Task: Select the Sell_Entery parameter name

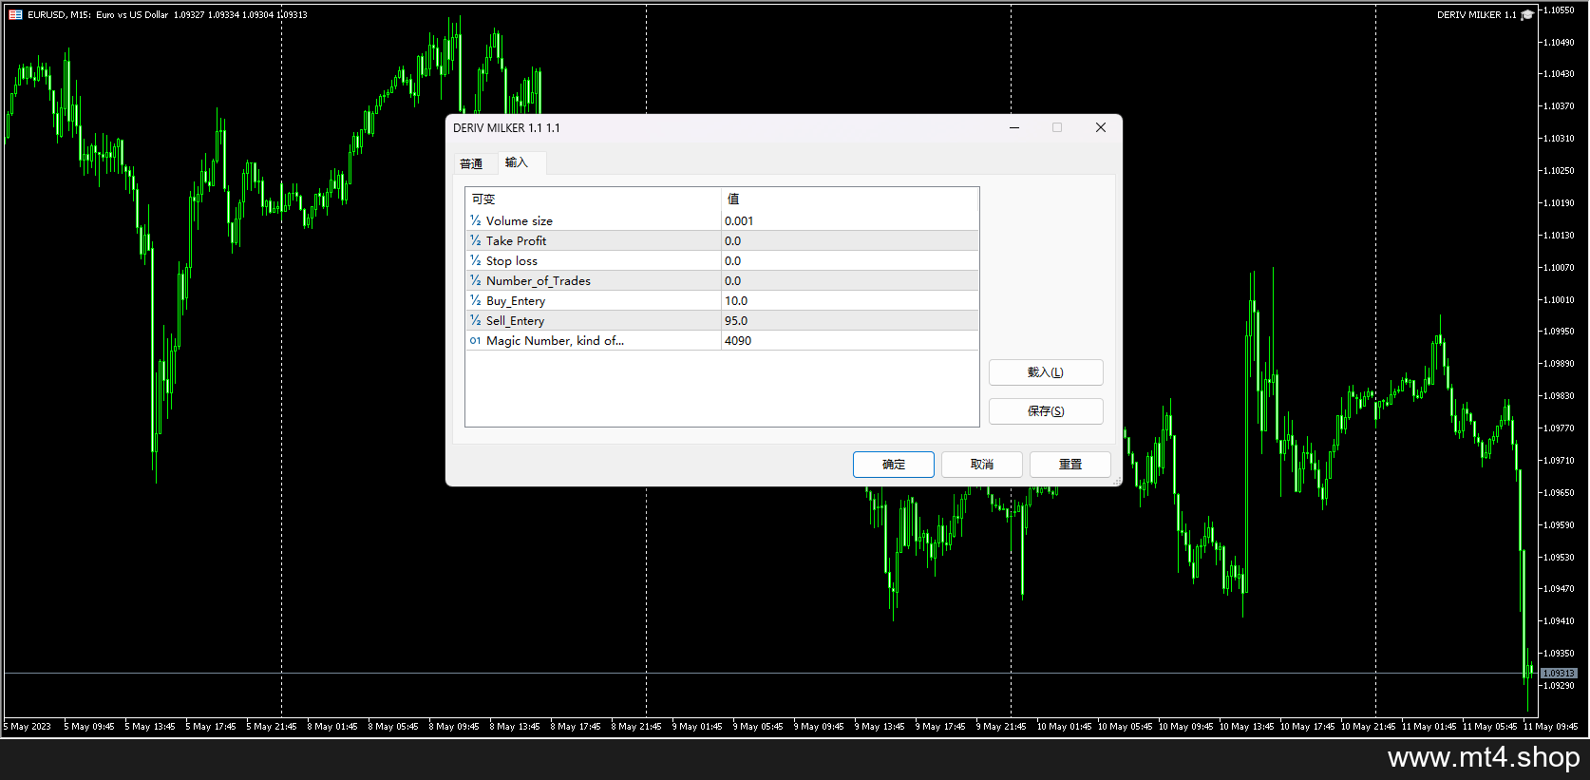Action: 516,320
